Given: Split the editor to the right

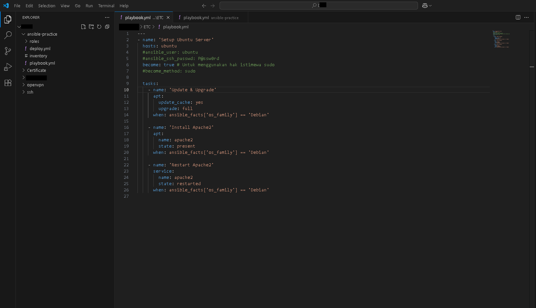Looking at the screenshot, I should click(518, 17).
